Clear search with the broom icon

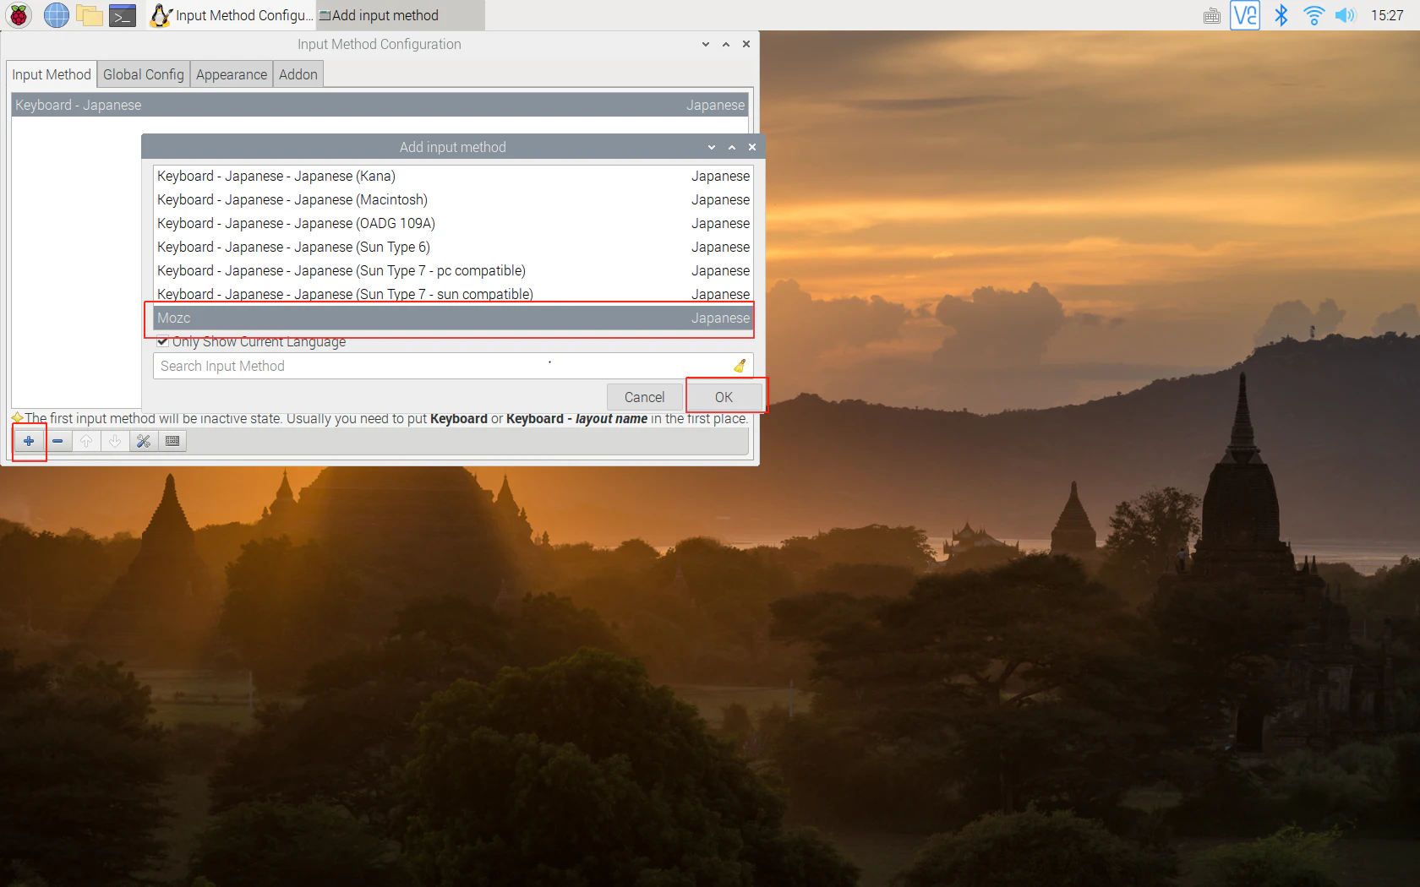pyautogui.click(x=740, y=366)
